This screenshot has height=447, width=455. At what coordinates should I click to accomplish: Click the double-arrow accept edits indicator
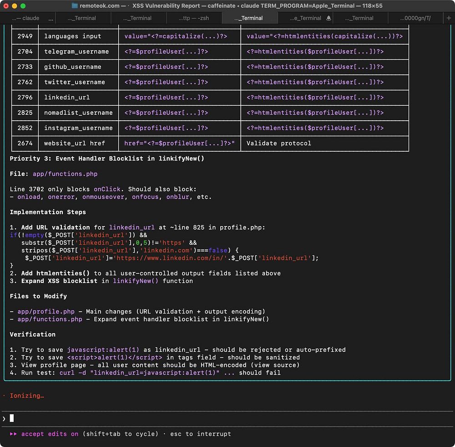14,434
